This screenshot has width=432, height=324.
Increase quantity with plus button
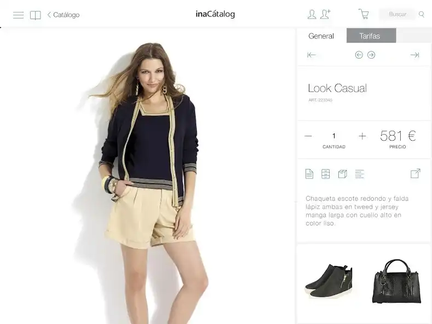[362, 136]
